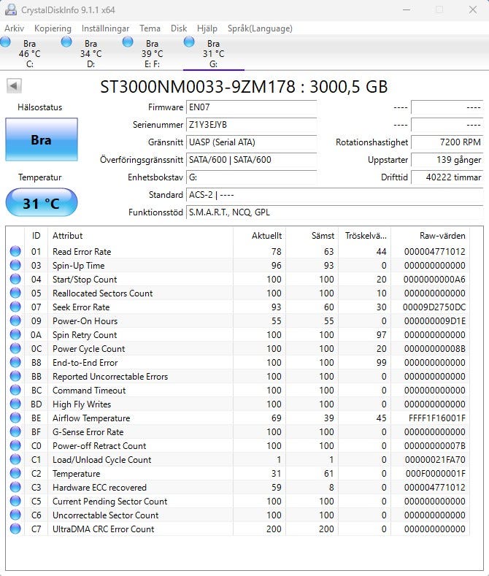Click the Attribut column header

pos(139,236)
